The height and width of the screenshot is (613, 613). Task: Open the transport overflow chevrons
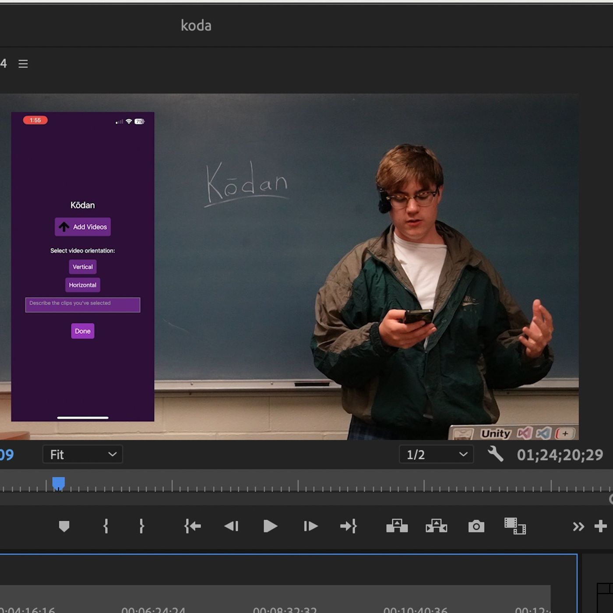point(578,526)
